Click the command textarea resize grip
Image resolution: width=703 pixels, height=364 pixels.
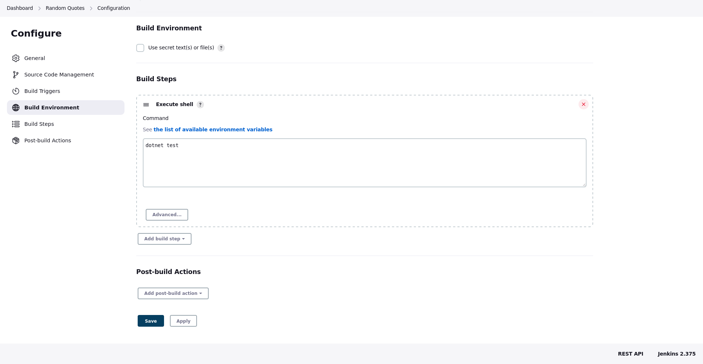(x=584, y=185)
